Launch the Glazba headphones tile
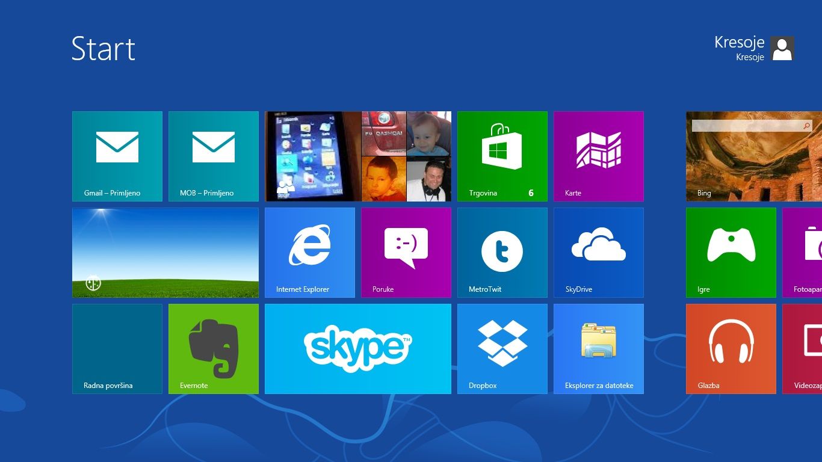 coord(731,349)
